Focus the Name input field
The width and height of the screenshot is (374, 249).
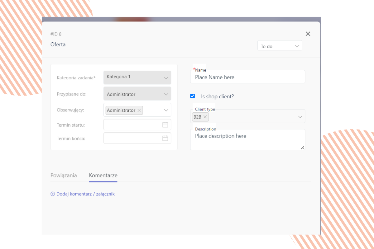[247, 77]
